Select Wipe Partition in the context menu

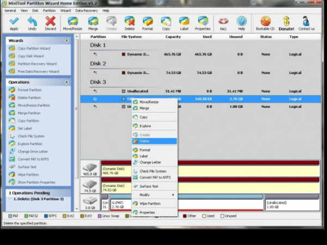tap(155, 204)
